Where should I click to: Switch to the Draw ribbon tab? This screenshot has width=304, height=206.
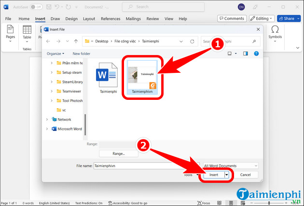[55, 19]
